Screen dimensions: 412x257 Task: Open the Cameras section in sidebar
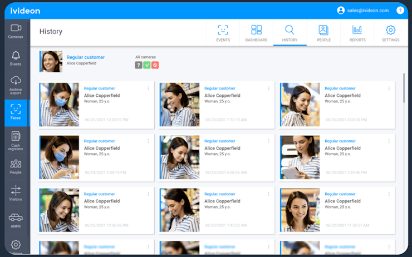pyautogui.click(x=16, y=32)
